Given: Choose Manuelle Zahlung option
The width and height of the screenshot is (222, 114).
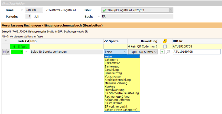Looking at the screenshot, I should pyautogui.click(x=122, y=83).
